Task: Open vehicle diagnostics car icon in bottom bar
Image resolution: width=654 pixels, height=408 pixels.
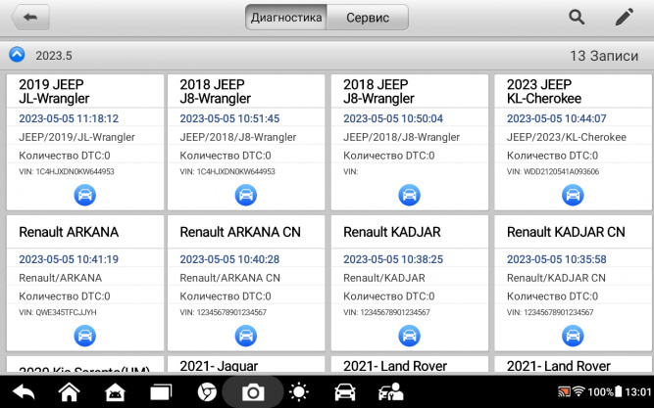Action: [x=345, y=392]
